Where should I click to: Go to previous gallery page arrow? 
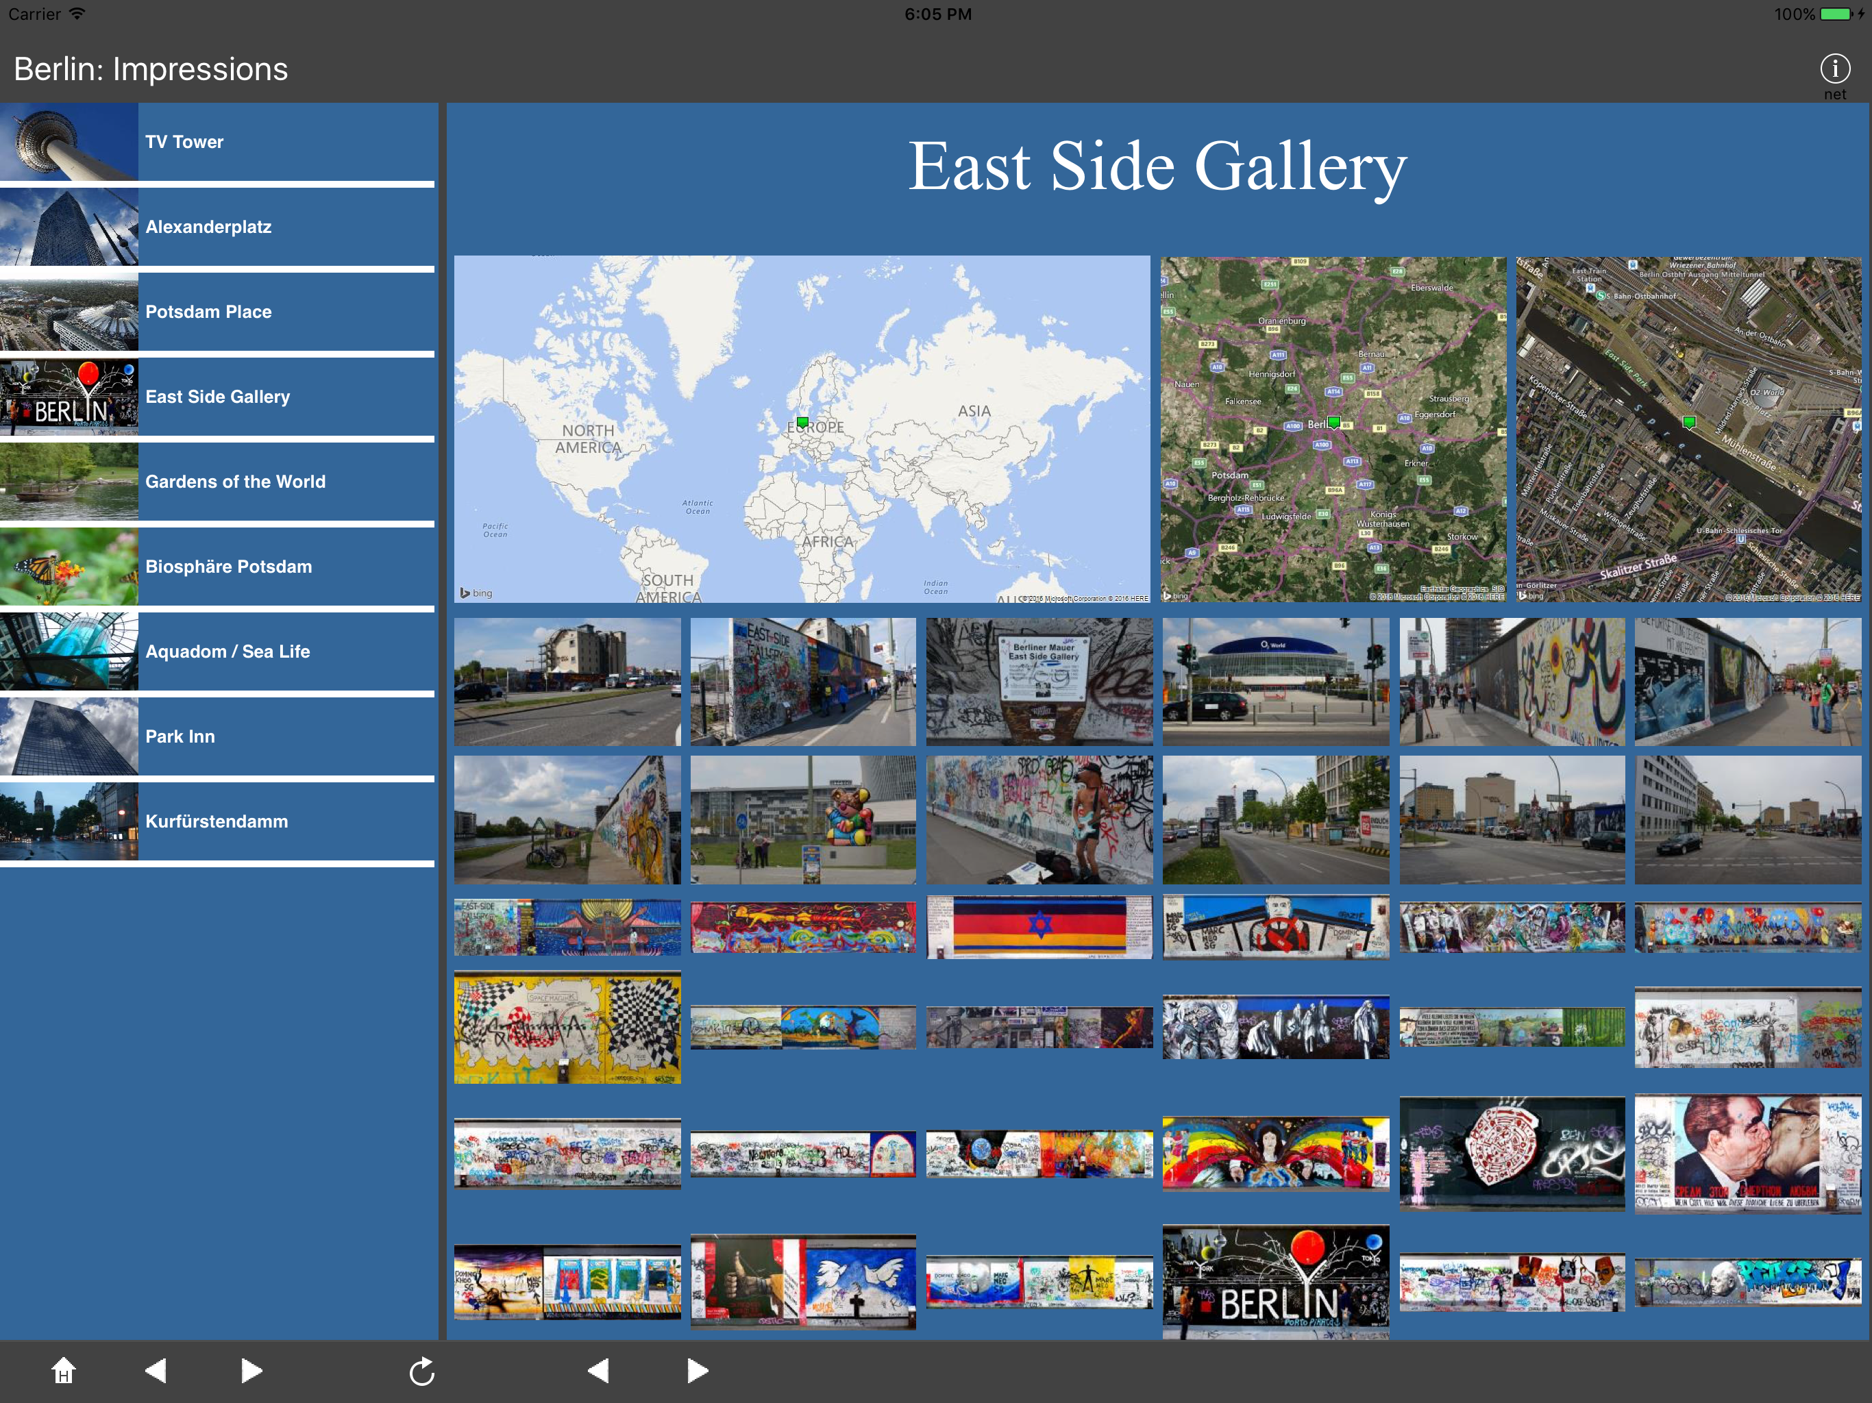pyautogui.click(x=598, y=1370)
